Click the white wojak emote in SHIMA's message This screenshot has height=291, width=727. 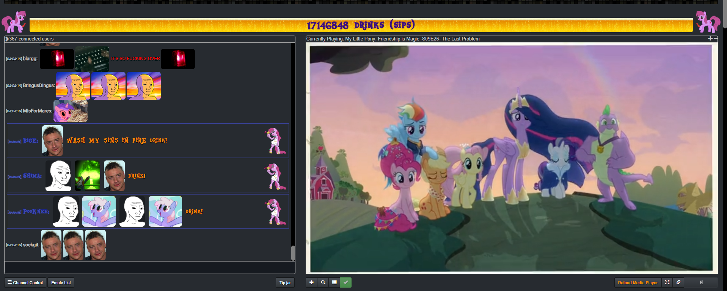coord(58,176)
